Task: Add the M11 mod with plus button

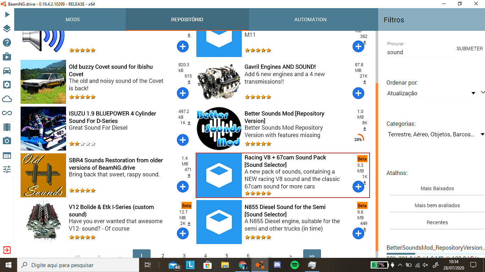Action: point(358,46)
